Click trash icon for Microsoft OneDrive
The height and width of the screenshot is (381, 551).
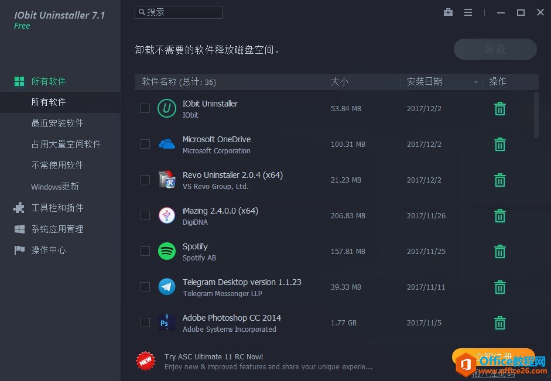499,145
